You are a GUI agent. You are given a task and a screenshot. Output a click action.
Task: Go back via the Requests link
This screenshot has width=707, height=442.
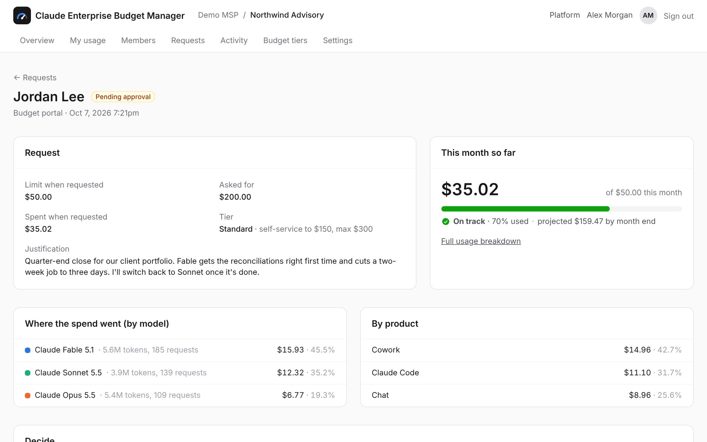[x=39, y=78]
